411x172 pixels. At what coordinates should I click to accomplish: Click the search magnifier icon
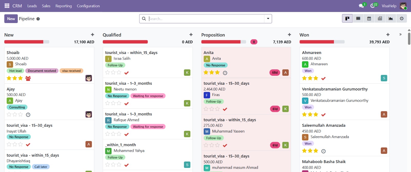coord(144,19)
